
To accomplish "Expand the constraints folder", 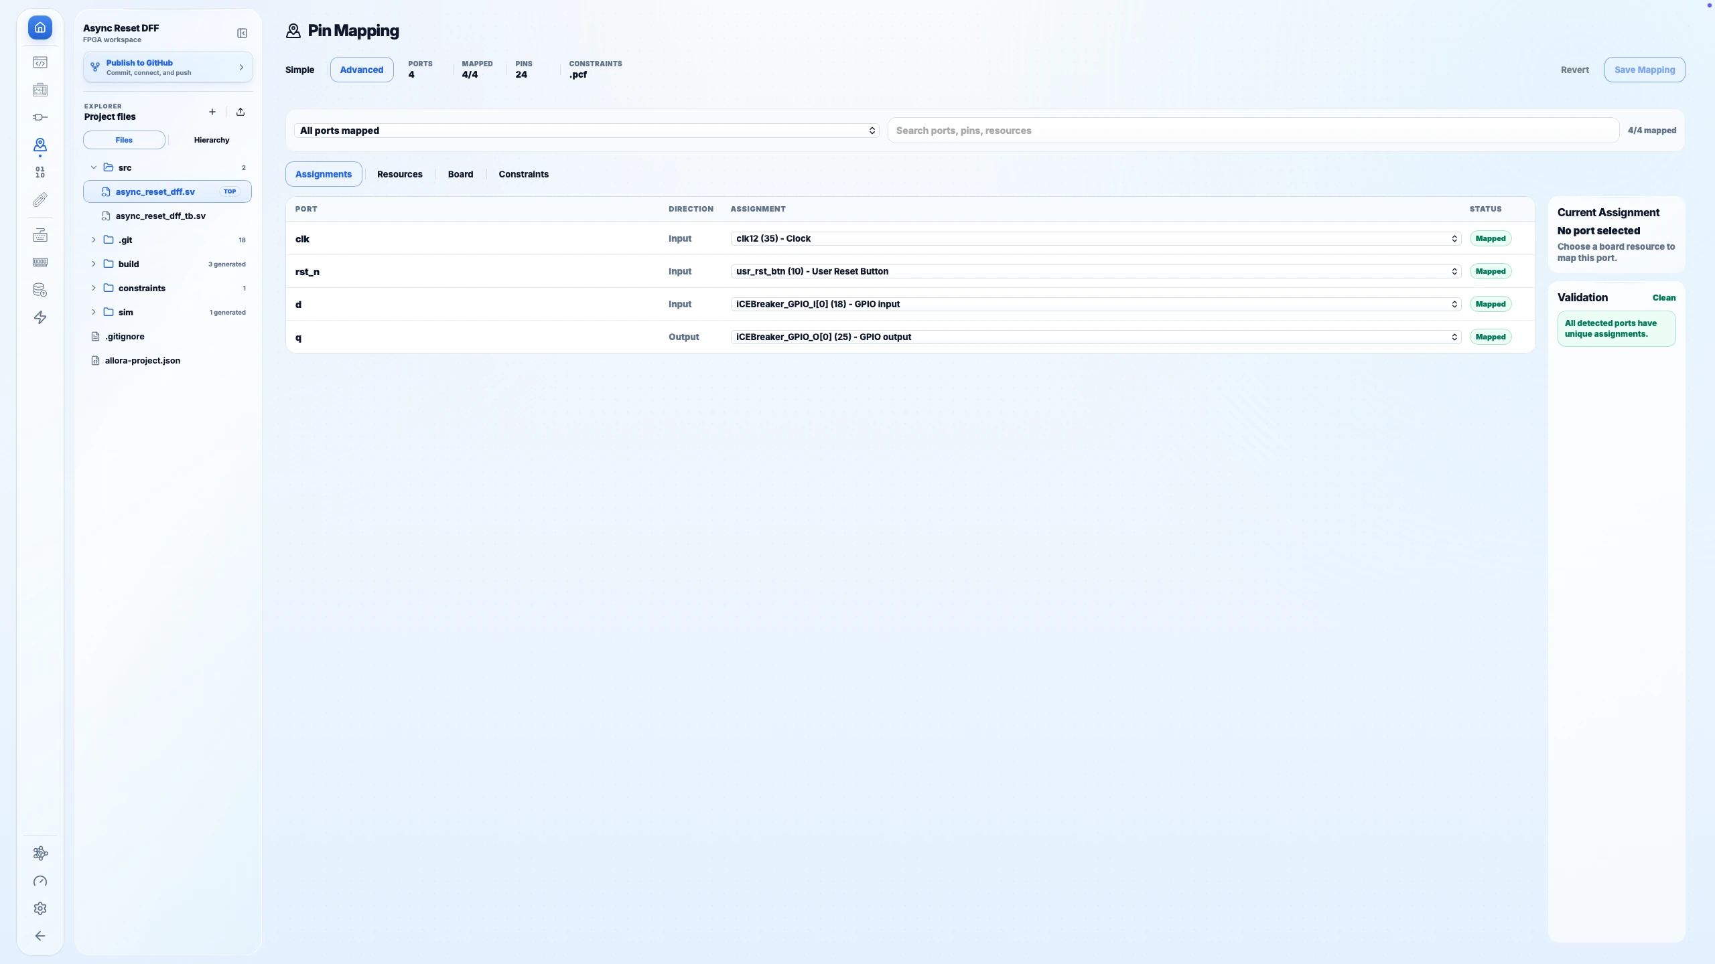I will point(167,288).
